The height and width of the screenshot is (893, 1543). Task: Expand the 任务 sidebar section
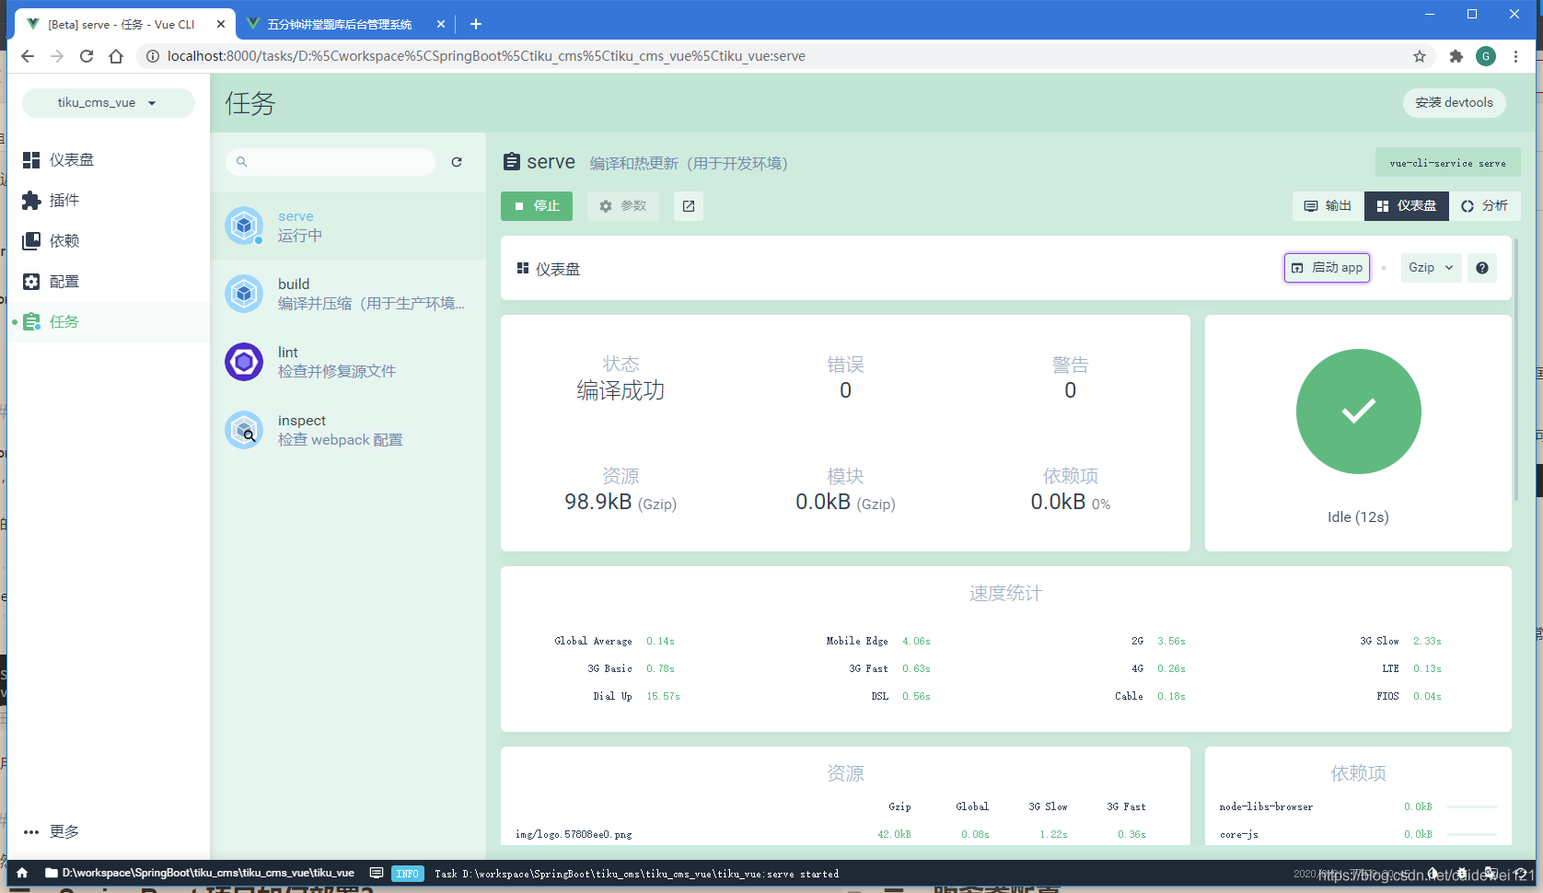64,321
